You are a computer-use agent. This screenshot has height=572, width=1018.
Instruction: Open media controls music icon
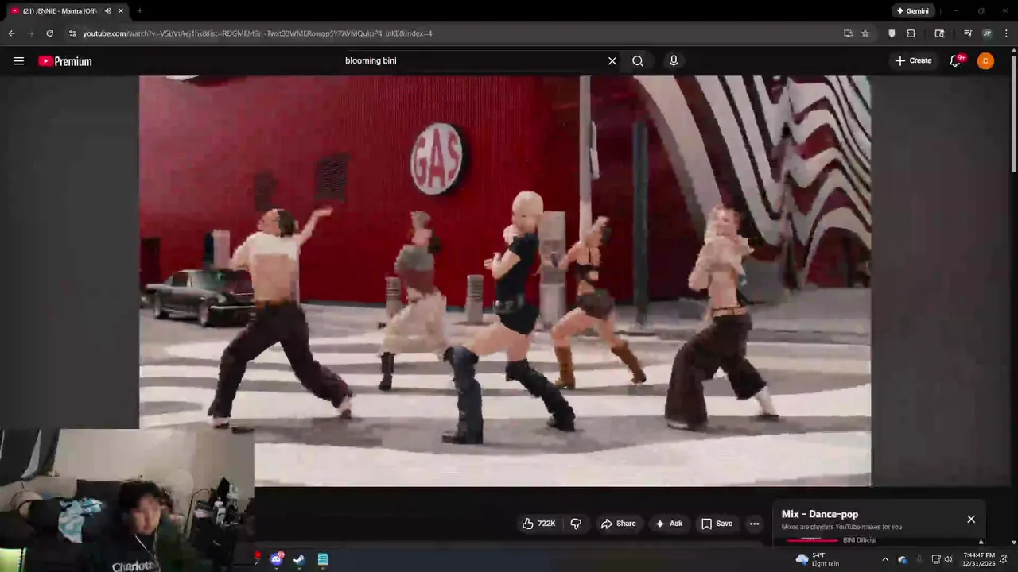pyautogui.click(x=968, y=33)
